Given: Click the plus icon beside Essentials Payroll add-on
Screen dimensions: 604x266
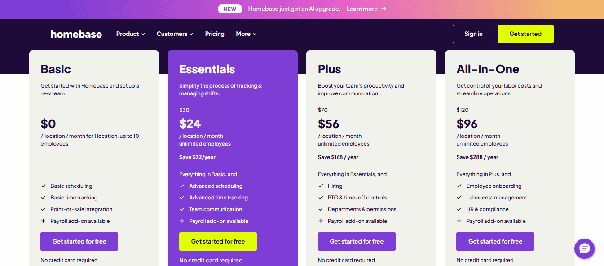Looking at the screenshot, I should tap(182, 221).
